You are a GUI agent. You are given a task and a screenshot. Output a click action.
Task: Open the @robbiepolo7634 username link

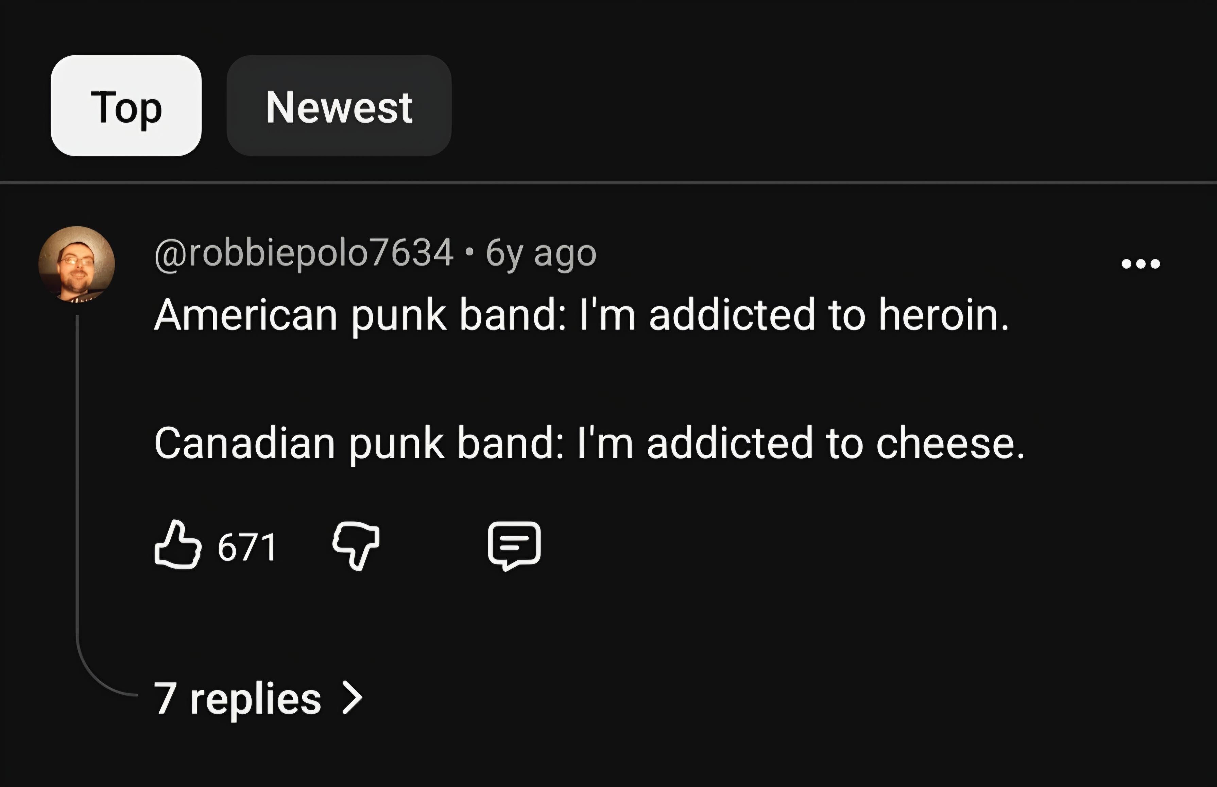tap(304, 253)
